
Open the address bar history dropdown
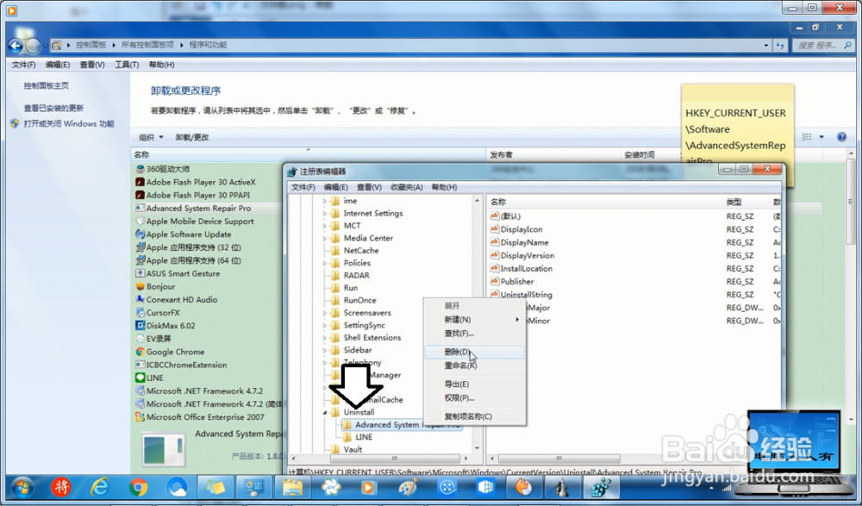765,45
